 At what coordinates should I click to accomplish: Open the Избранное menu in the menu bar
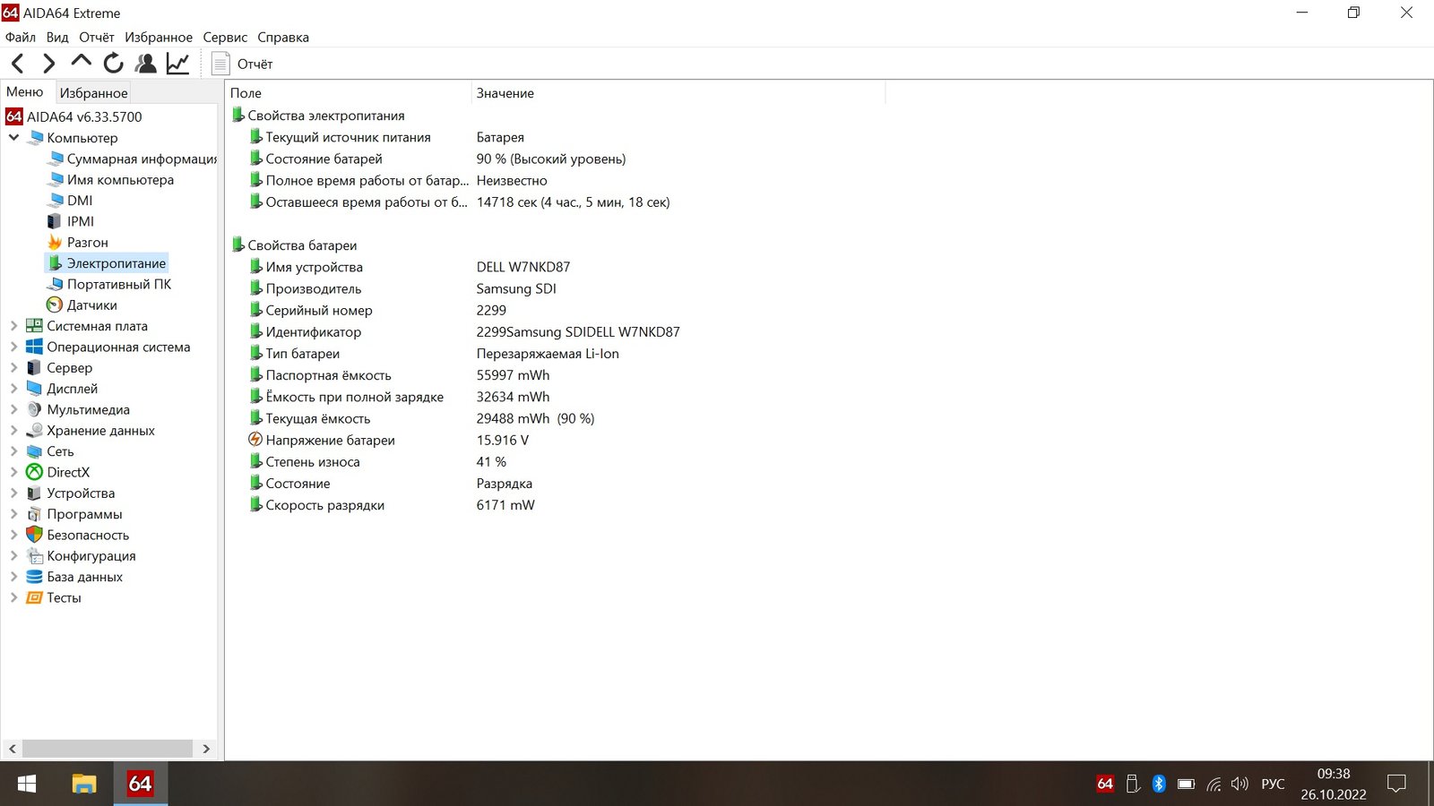(159, 37)
